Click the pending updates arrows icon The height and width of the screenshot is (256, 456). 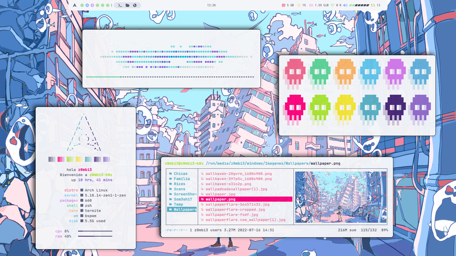pos(373,5)
